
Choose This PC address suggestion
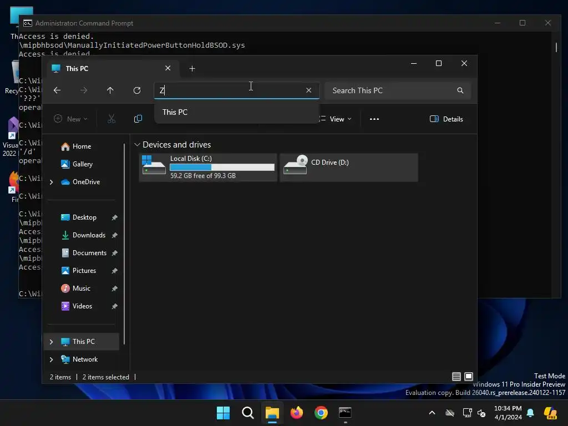236,112
